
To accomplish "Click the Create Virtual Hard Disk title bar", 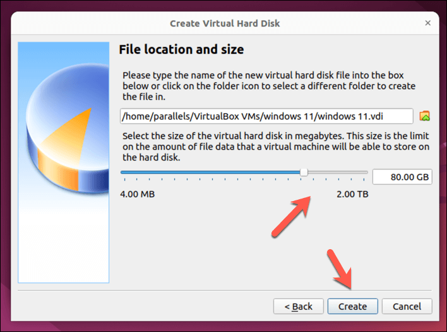I will tap(224, 23).
